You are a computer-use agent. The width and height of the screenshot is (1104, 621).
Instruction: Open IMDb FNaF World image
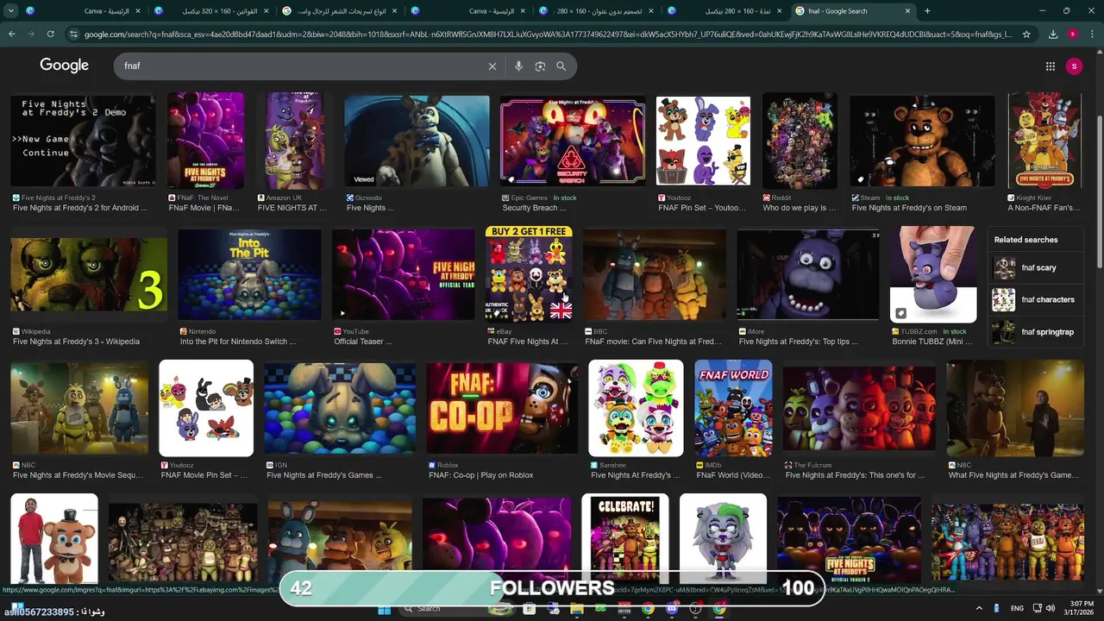tap(733, 409)
